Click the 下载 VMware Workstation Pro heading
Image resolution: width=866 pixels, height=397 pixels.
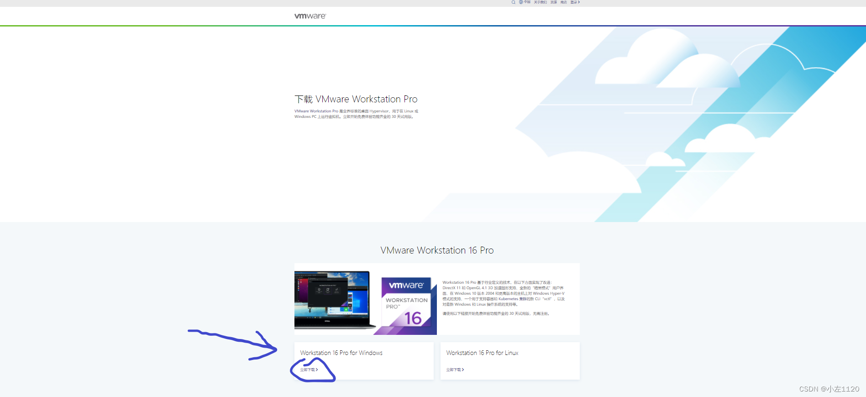click(356, 99)
